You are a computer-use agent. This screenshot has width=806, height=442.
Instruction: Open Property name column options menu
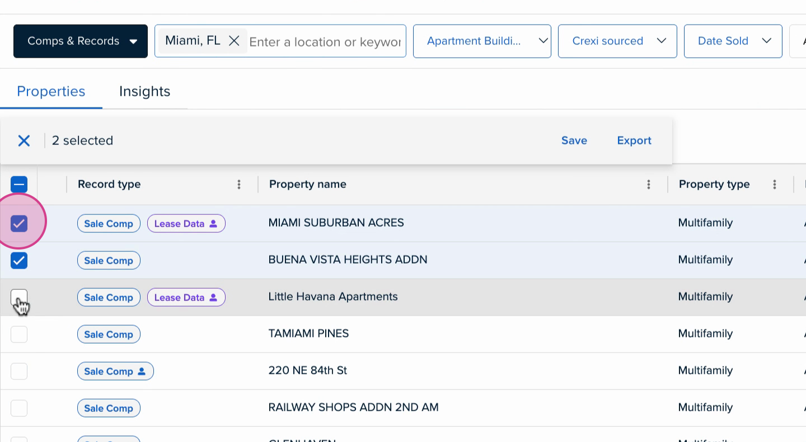(648, 185)
